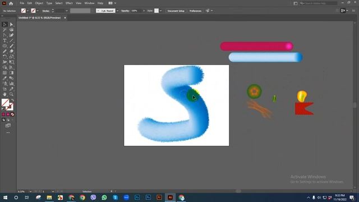Select the Paintbrush tool
359x202 pixels.
click(11, 46)
